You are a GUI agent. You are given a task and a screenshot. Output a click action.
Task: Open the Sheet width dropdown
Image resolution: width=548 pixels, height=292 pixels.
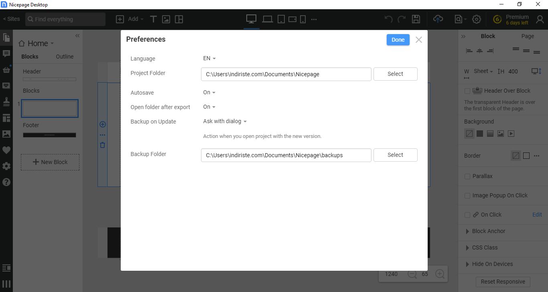click(x=483, y=71)
